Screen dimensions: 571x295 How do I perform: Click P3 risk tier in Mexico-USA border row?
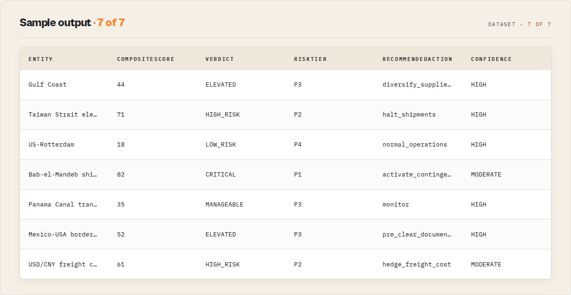coord(298,235)
